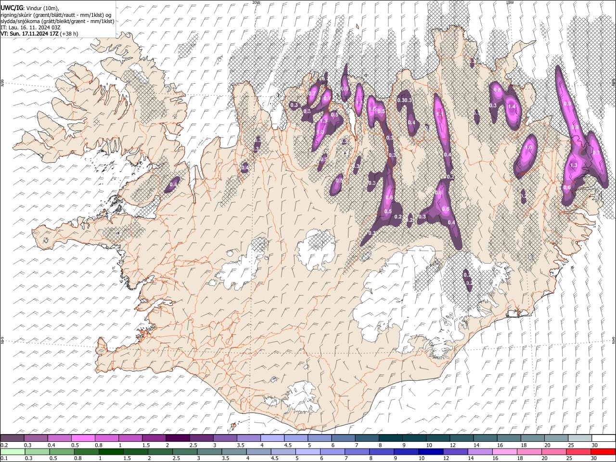Select the hot pink 20 rain legend swatch
Viewport: 616px width, 462px height.
coord(553,451)
